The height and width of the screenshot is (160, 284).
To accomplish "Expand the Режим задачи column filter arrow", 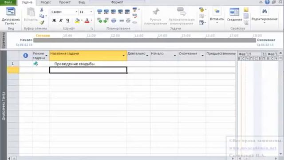I will coord(47,56).
